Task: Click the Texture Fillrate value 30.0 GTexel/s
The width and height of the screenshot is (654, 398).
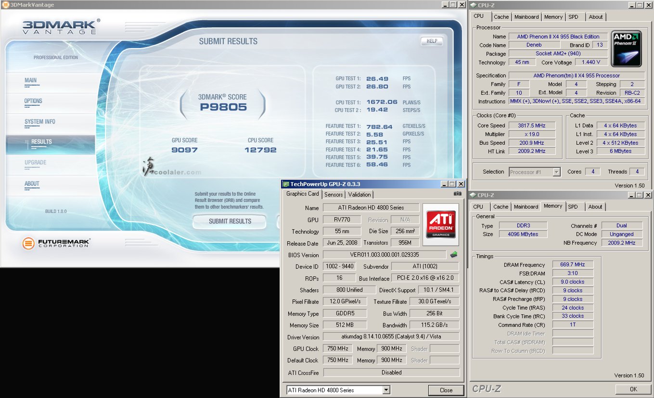Action: pos(435,301)
